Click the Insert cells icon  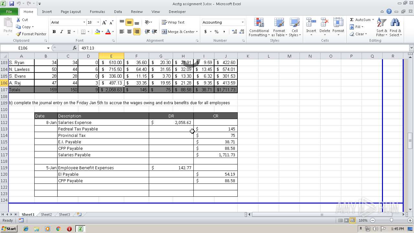click(311, 23)
